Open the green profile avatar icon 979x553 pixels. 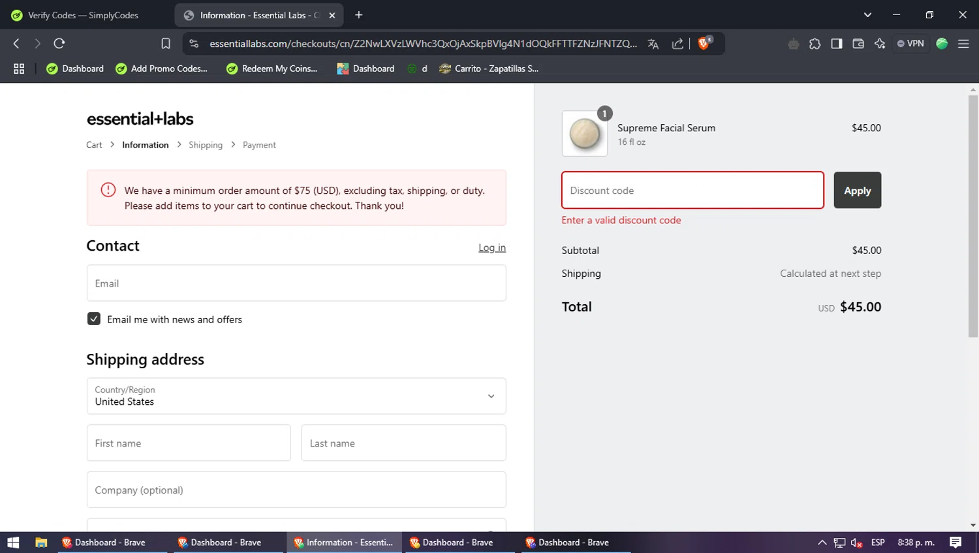tap(942, 44)
